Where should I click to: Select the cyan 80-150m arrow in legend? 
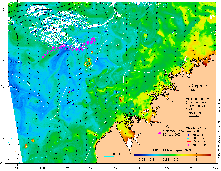coord(189,138)
